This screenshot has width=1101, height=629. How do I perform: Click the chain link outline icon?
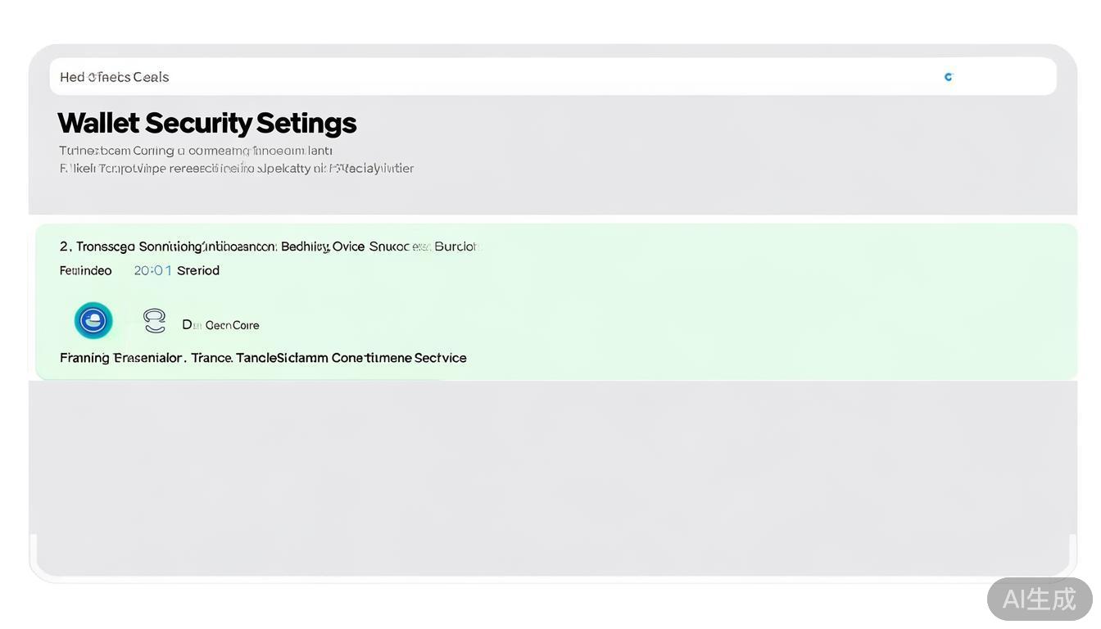tap(154, 320)
